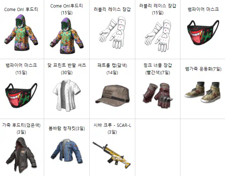Click the '봄바람 청재킷(3일)' text label
Screen dimensions: 225x176
[67, 128]
